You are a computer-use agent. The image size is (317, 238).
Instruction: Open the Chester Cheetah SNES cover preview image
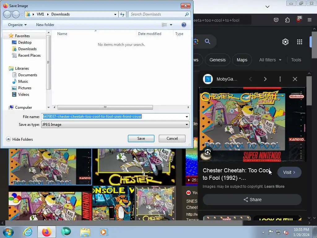tap(252, 125)
